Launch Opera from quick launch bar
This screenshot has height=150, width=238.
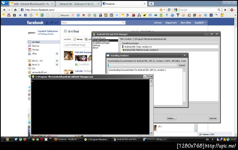pyautogui.click(x=42, y=139)
